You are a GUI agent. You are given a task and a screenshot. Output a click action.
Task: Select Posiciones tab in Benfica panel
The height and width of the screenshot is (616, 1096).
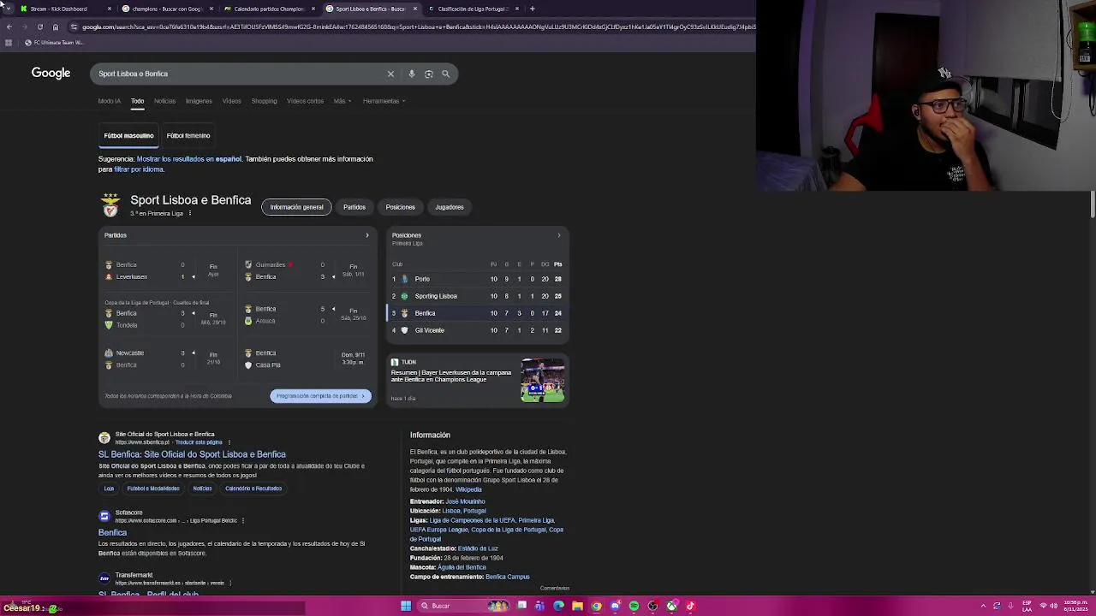pyautogui.click(x=400, y=207)
